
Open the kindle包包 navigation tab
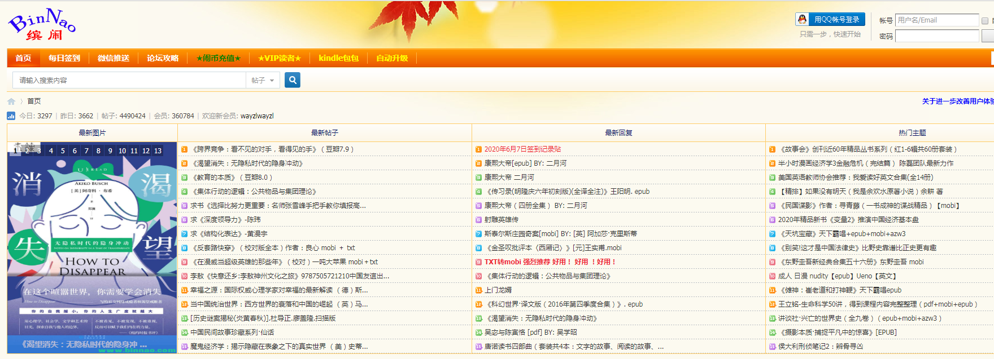point(338,58)
